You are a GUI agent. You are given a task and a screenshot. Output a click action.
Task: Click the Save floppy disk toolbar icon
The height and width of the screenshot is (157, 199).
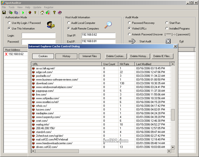[x=4, y=12]
